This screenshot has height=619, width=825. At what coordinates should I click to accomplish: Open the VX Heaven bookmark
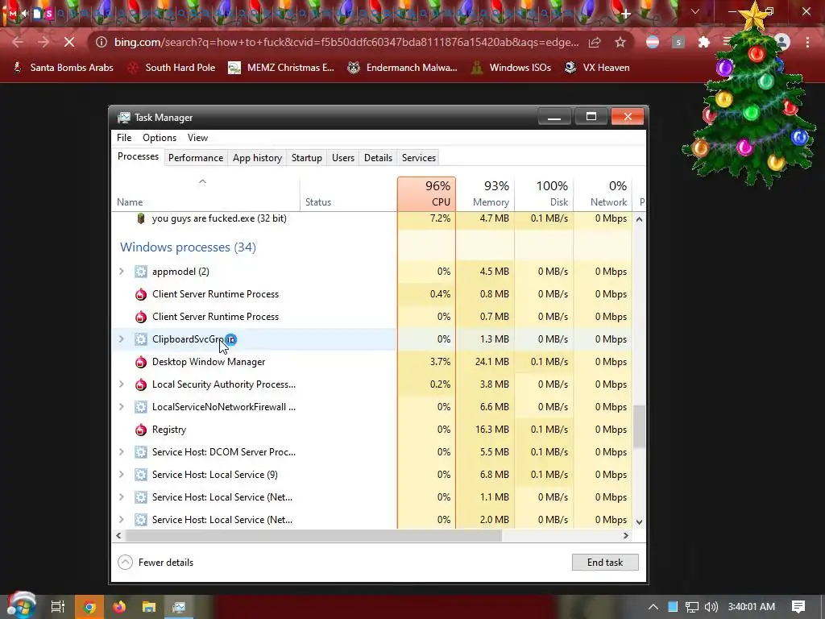tap(597, 68)
